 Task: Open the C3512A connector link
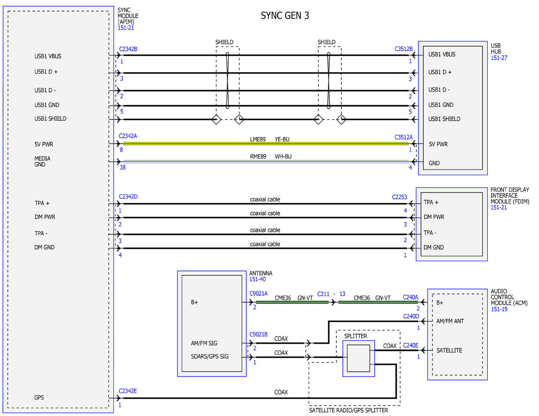click(x=403, y=137)
